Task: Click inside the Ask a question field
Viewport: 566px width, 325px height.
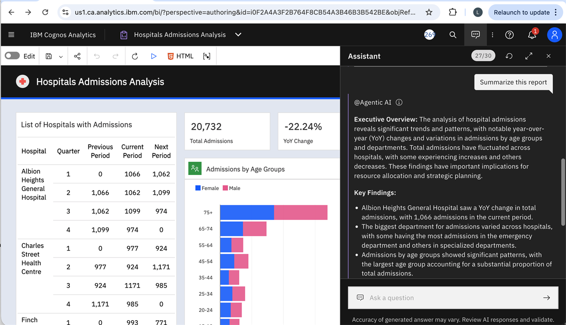Action: pyautogui.click(x=448, y=298)
